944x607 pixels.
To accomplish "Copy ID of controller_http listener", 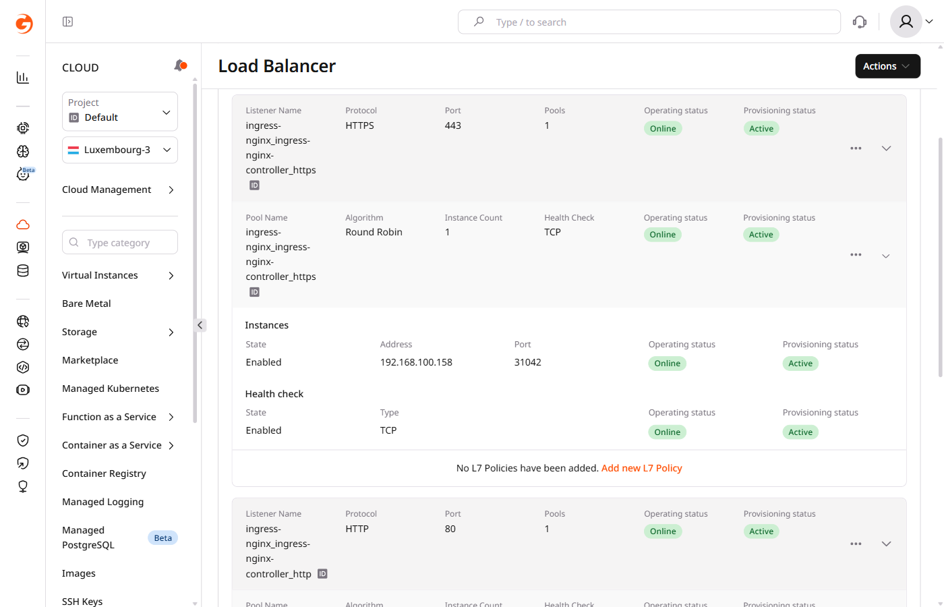I will 322,574.
